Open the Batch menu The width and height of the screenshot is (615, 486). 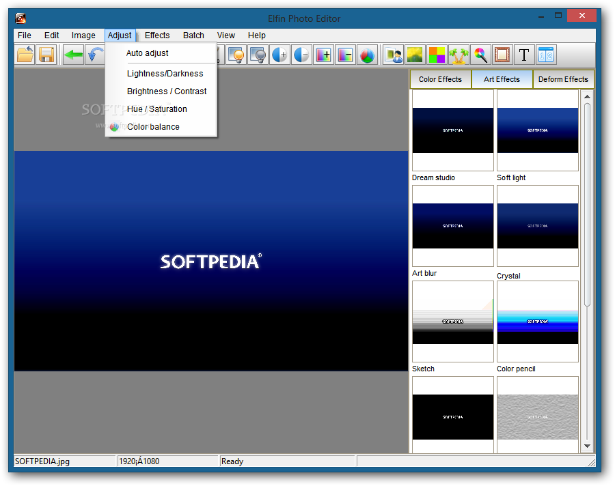[193, 35]
